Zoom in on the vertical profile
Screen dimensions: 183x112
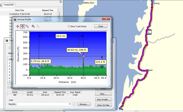33,26
